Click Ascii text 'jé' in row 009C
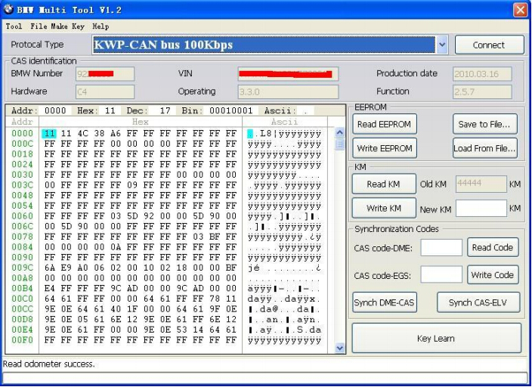 254,268
